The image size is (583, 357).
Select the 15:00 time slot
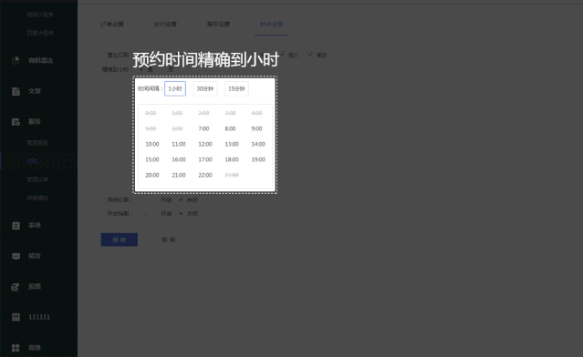click(x=152, y=160)
